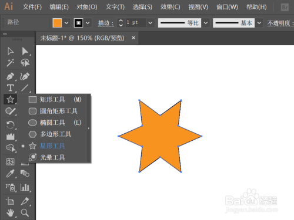Open the 视图(V) menu
The image size is (294, 220).
[x=198, y=7]
